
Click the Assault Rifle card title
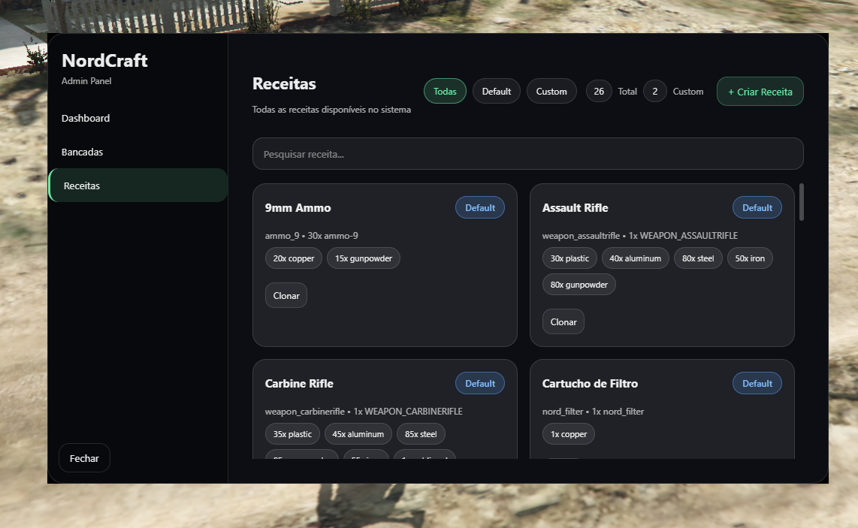tap(575, 208)
